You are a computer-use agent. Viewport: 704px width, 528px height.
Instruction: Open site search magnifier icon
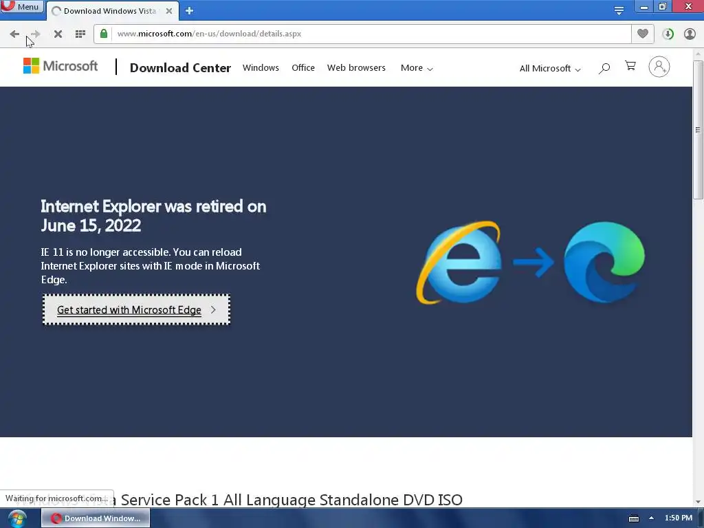(x=604, y=68)
